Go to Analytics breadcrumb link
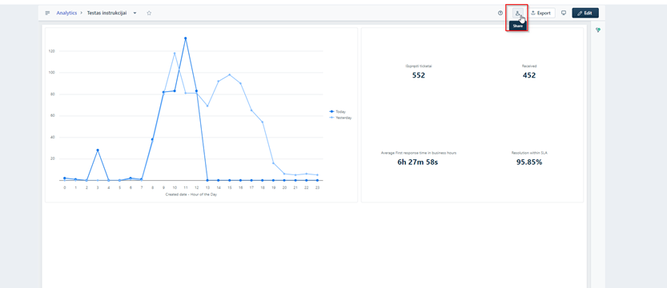This screenshot has width=667, height=288. tap(66, 13)
